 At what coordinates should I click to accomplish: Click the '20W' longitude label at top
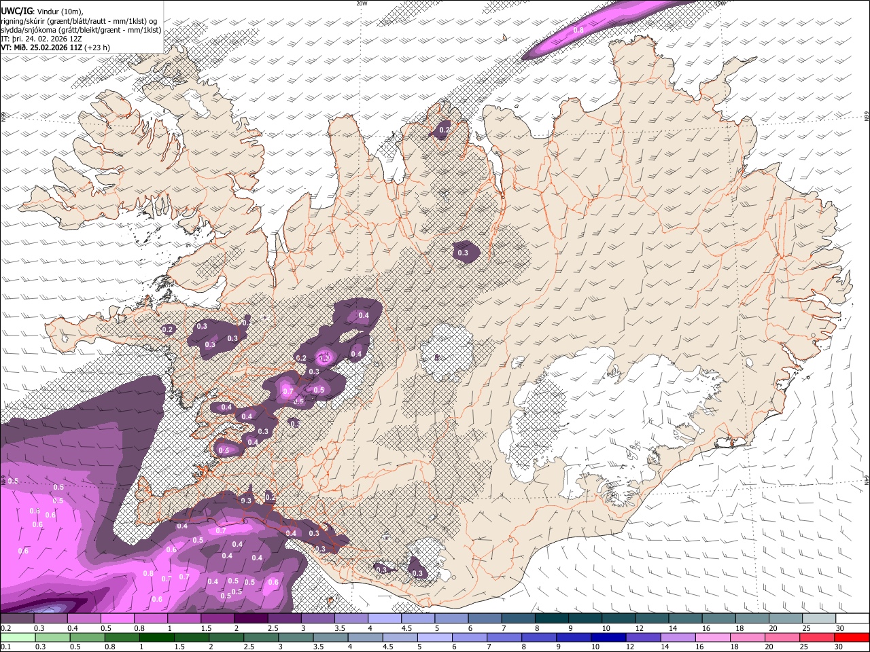[362, 3]
